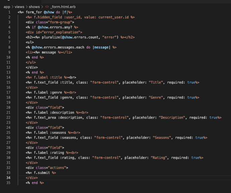Click line number 34 in gutter

click(8, 178)
